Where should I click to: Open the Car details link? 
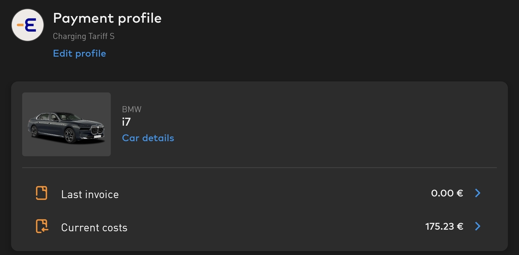point(148,138)
